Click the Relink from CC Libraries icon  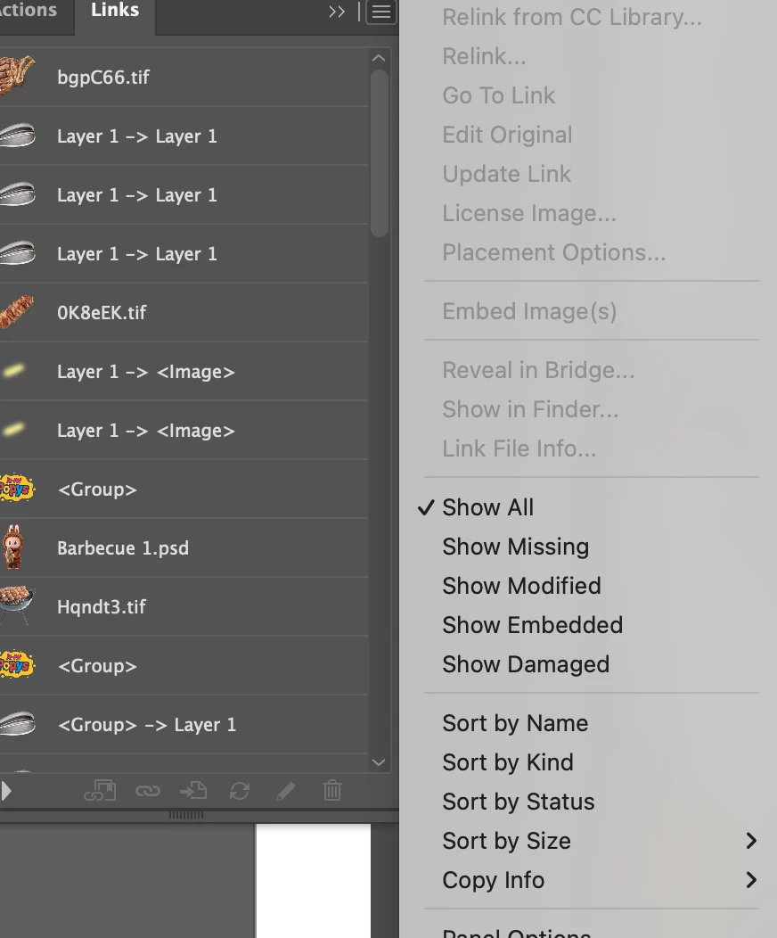coord(101,791)
